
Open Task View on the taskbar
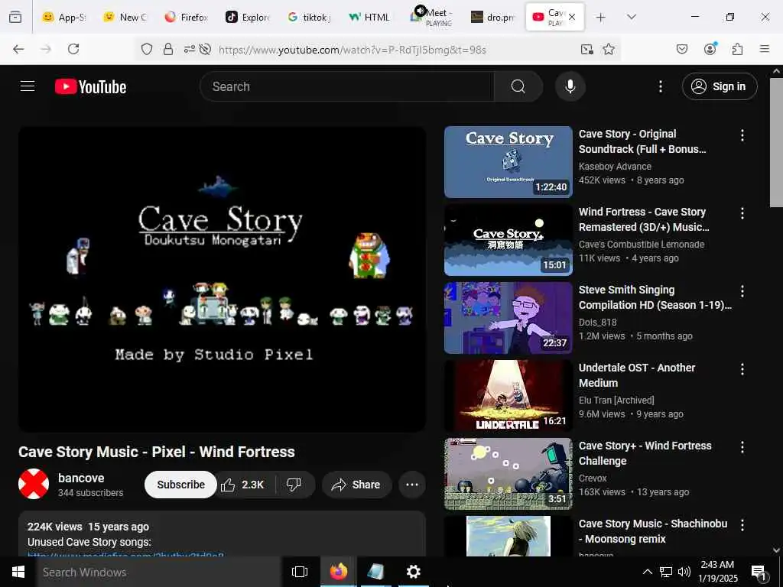point(299,572)
